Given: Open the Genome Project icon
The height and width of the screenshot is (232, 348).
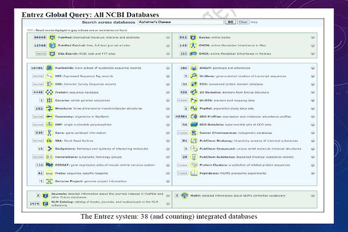Looking at the screenshot, I should coord(49,181).
